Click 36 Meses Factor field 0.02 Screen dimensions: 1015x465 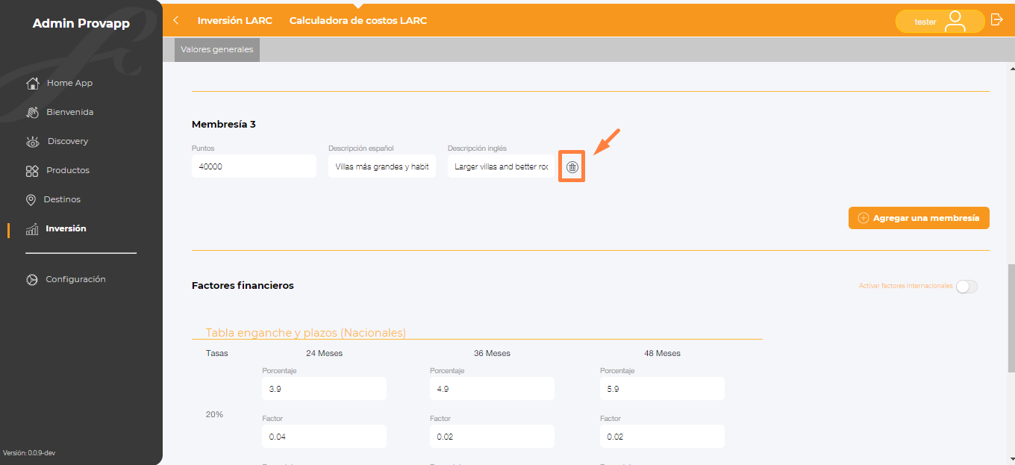tap(492, 437)
